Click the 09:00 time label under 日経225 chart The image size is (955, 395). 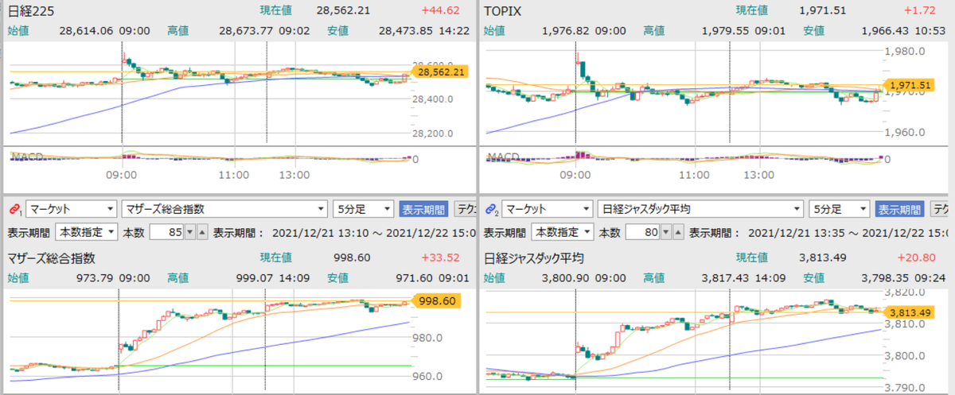pos(122,174)
